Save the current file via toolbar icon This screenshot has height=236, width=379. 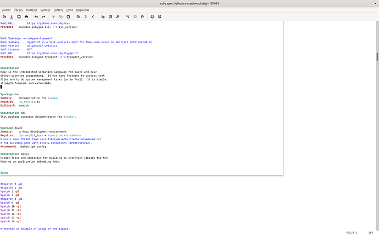click(12, 16)
